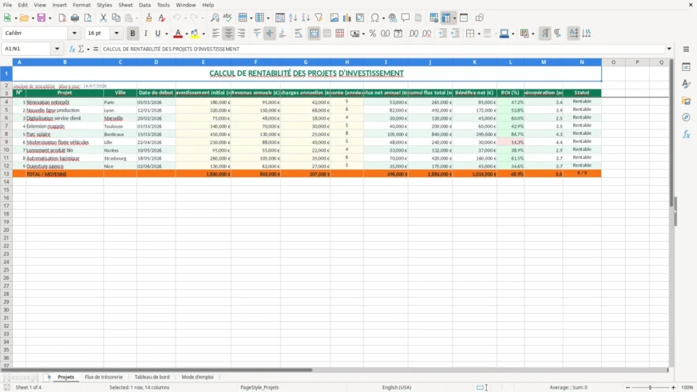Open sidebar Functions fx panel
697x392 pixels.
[x=686, y=134]
